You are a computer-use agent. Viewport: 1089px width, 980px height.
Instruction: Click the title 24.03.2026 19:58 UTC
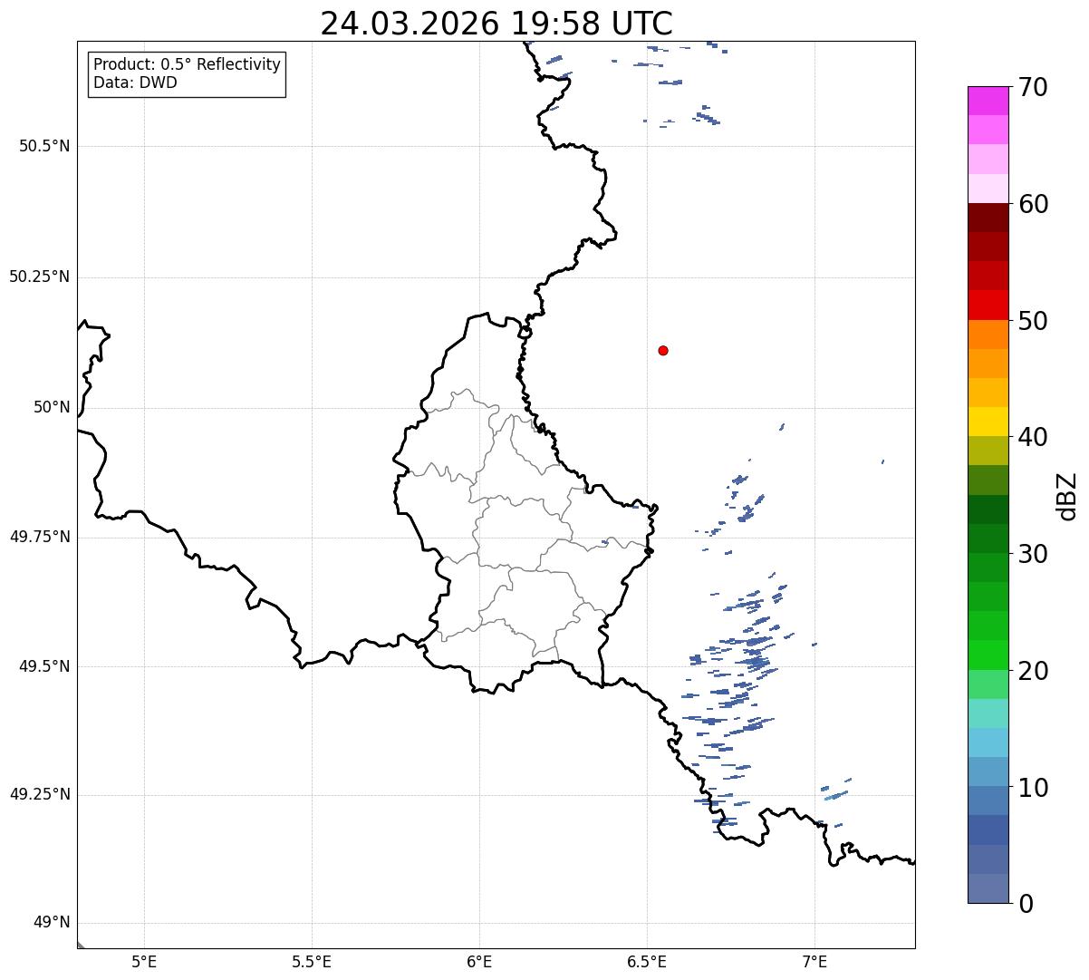496,24
